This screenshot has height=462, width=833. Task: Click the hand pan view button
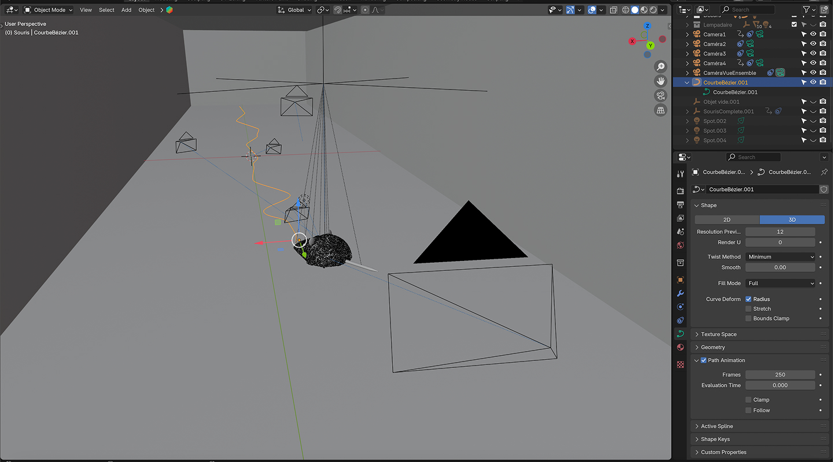coord(661,81)
